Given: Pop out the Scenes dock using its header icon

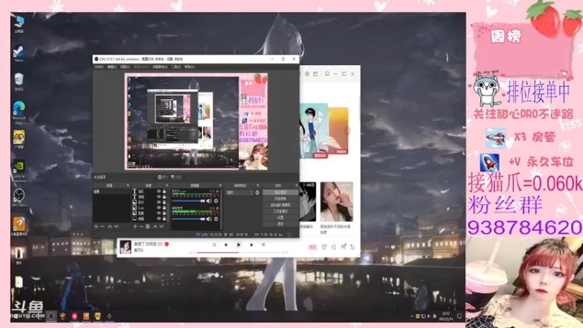Looking at the screenshot, I should pos(128,185).
